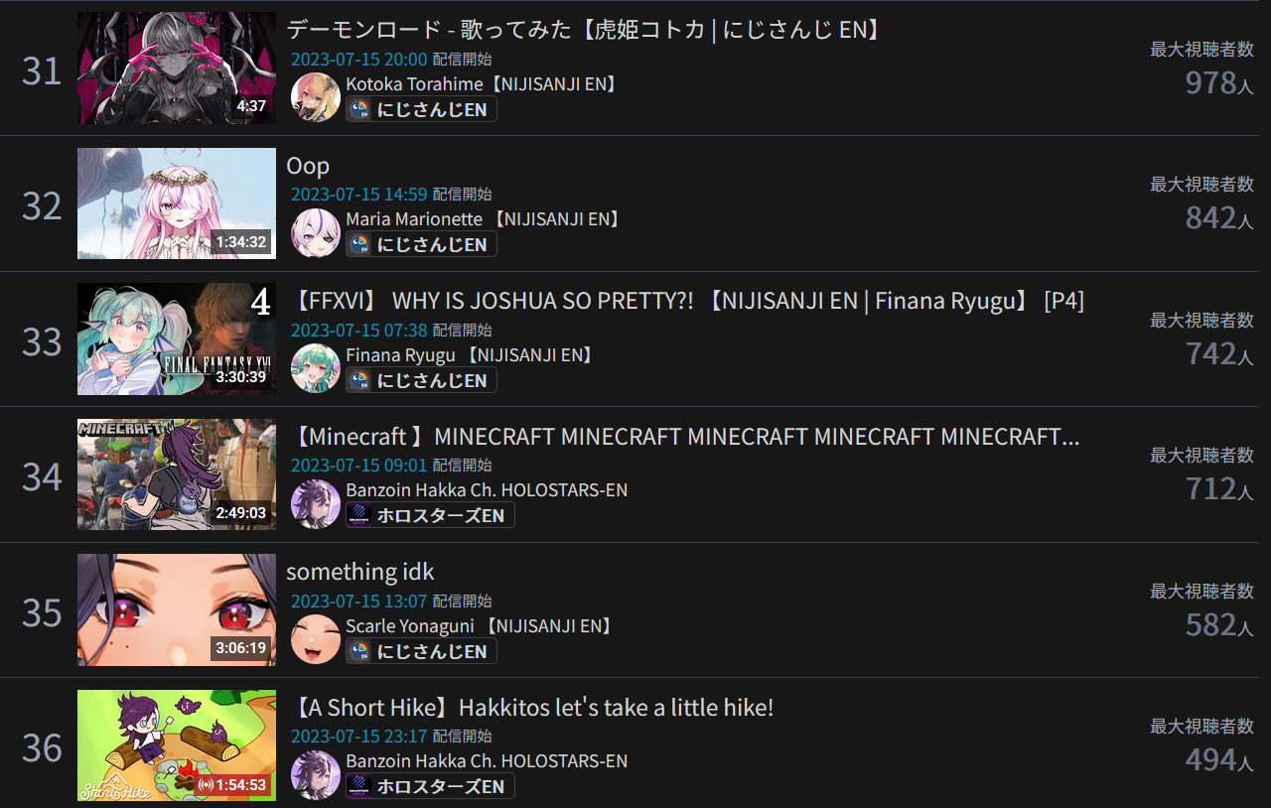Open the 'something idk' stream title
This screenshot has width=1271, height=808.
tap(360, 572)
